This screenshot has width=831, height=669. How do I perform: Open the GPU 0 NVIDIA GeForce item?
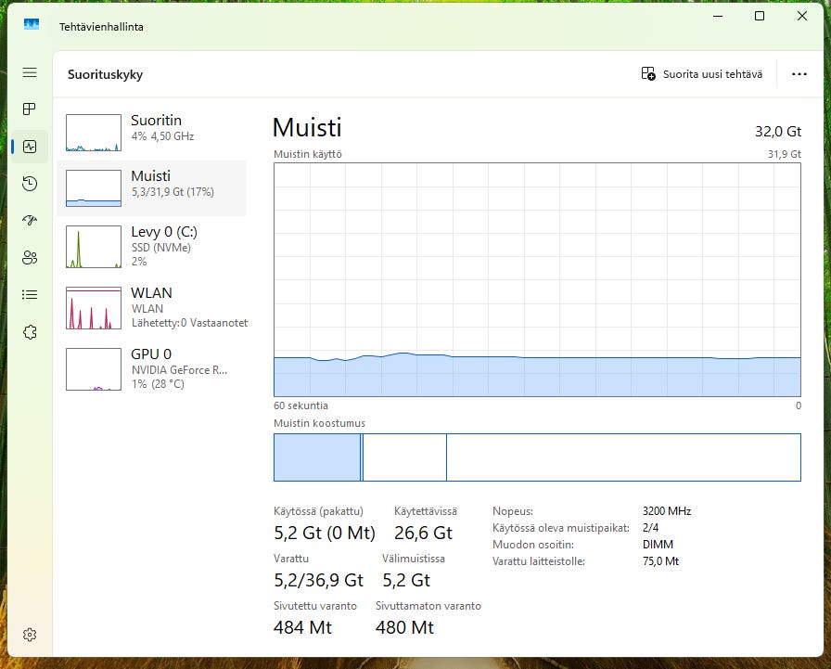(152, 368)
